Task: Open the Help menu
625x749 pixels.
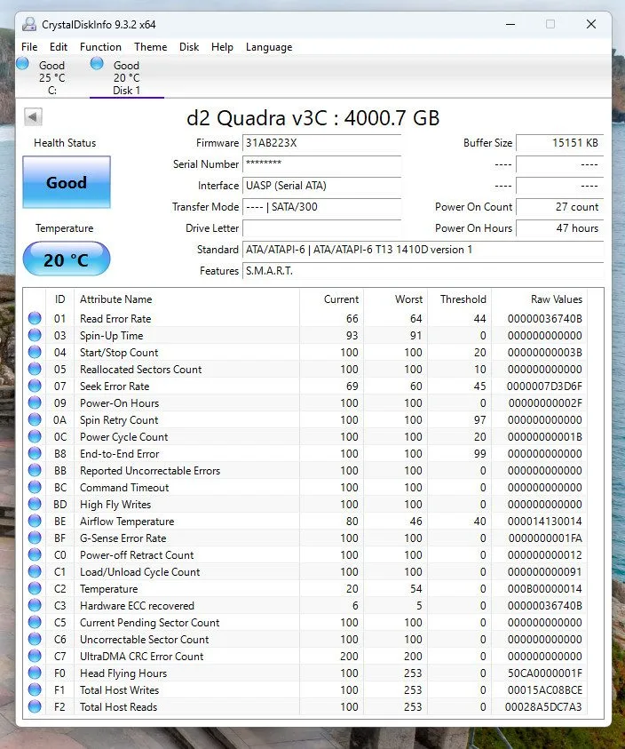Action: coord(222,47)
